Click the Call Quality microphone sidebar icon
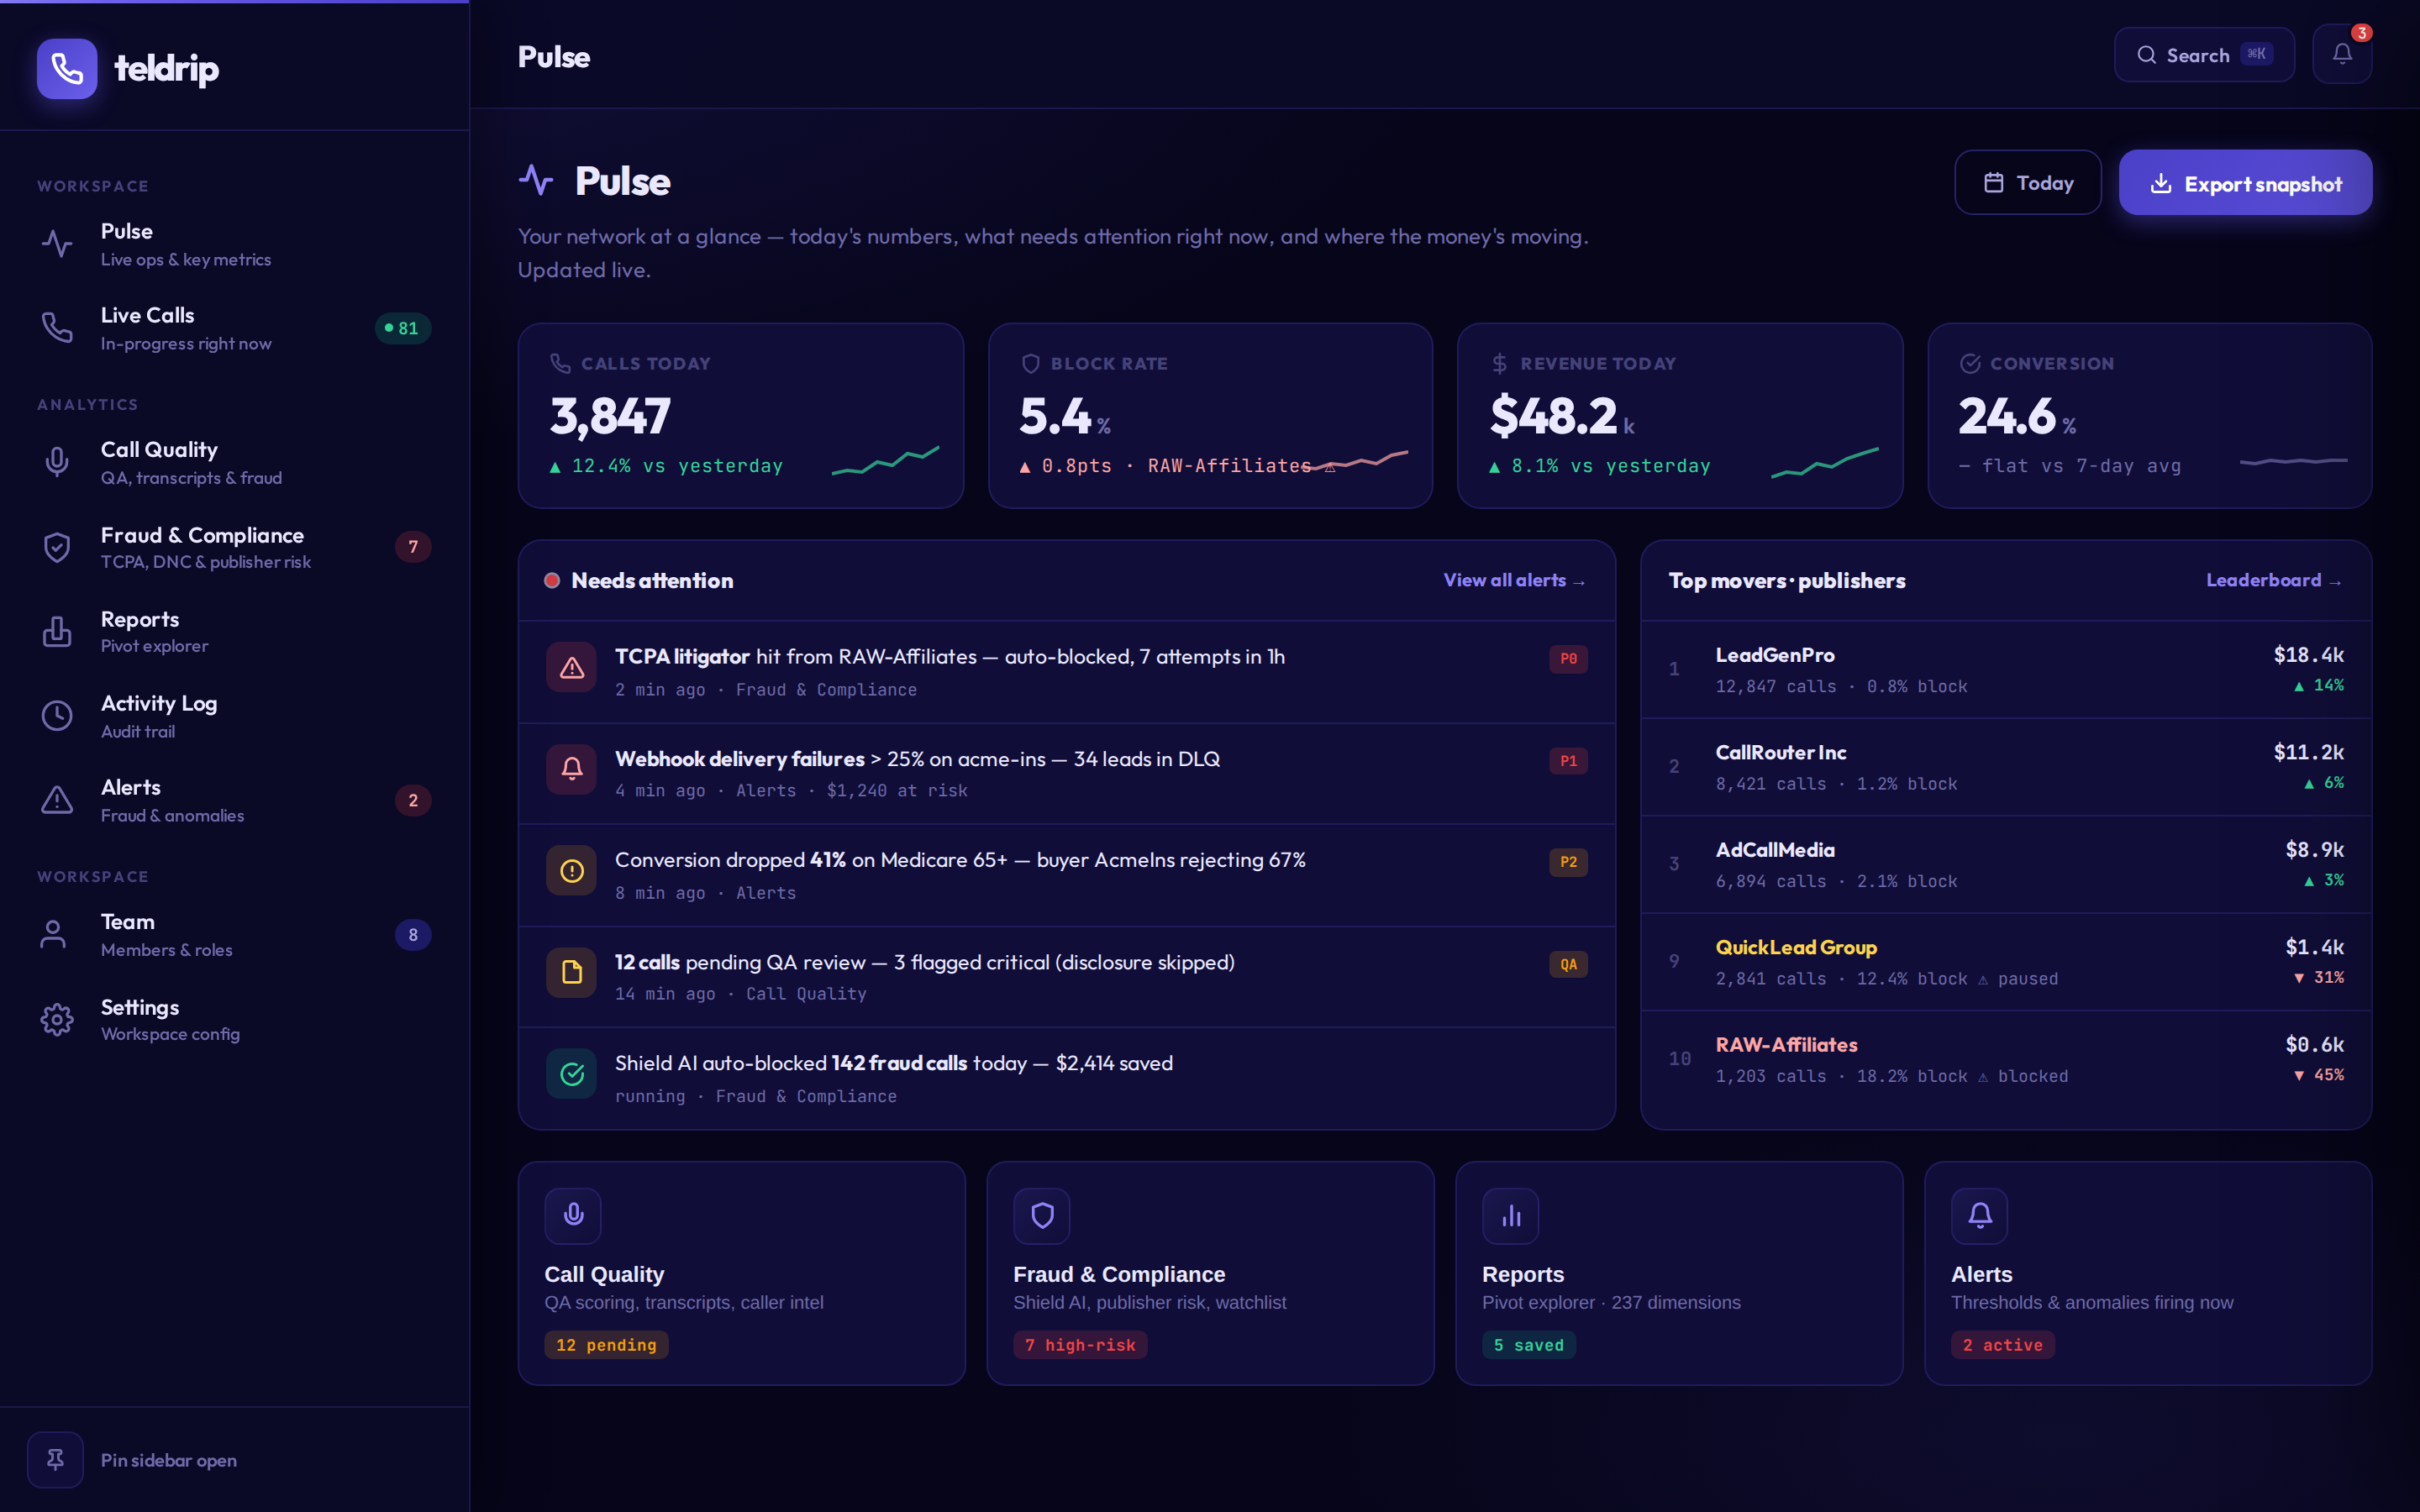Screen dimensions: 2420x1512 pyautogui.click(x=57, y=462)
